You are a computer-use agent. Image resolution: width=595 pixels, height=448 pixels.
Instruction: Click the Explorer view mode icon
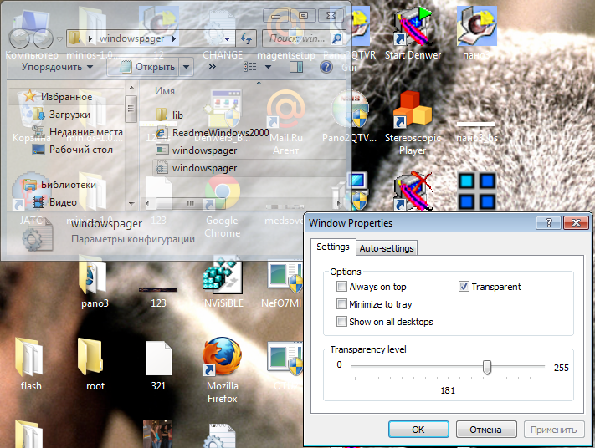pos(250,67)
